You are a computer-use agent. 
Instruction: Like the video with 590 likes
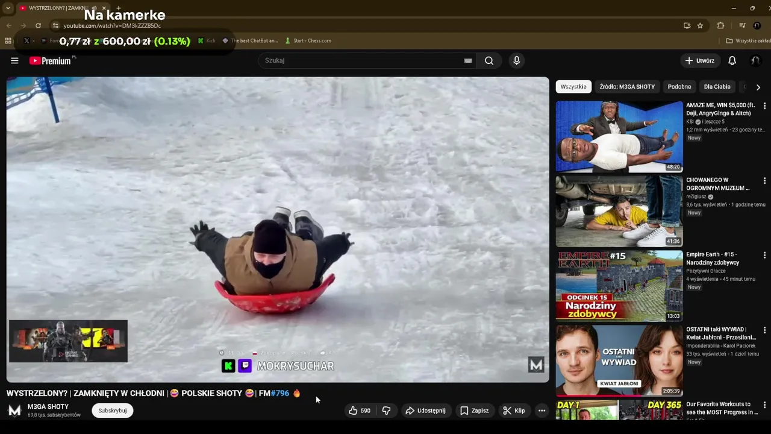[x=360, y=410]
